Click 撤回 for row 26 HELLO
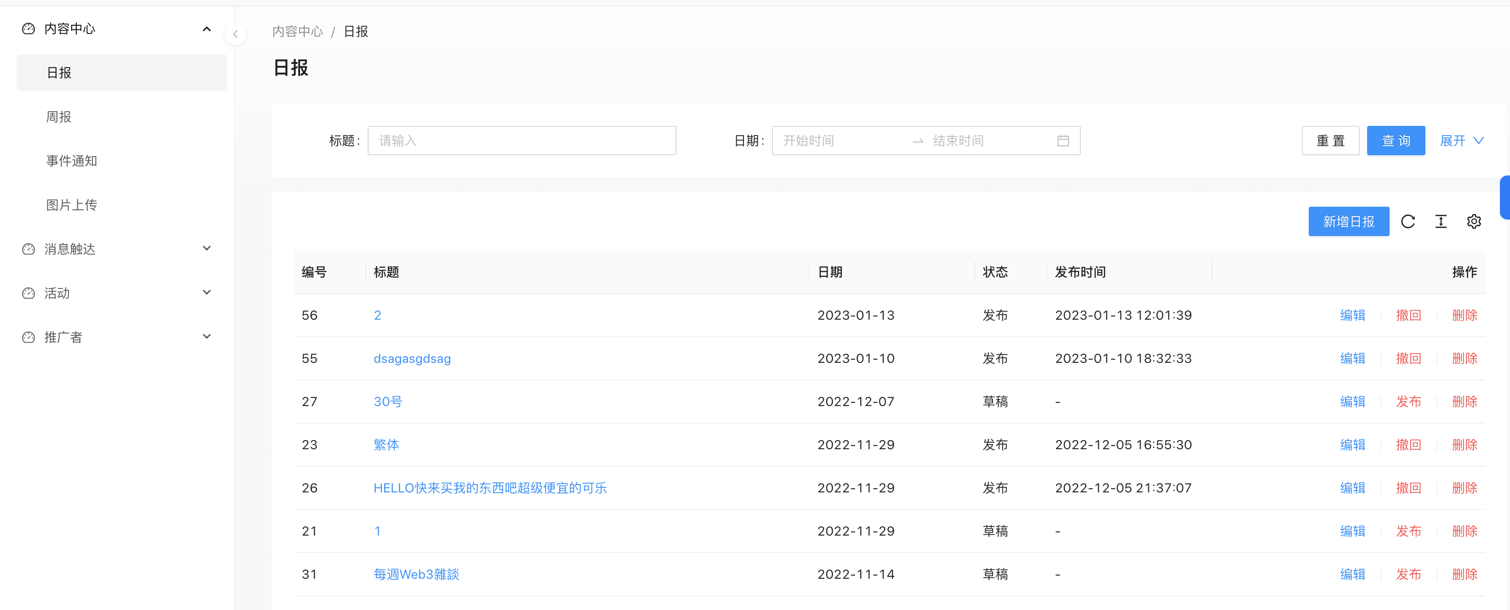 pyautogui.click(x=1408, y=487)
